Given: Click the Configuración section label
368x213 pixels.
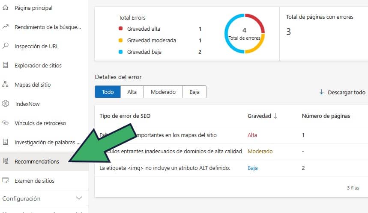Looking at the screenshot, I should point(21,198).
